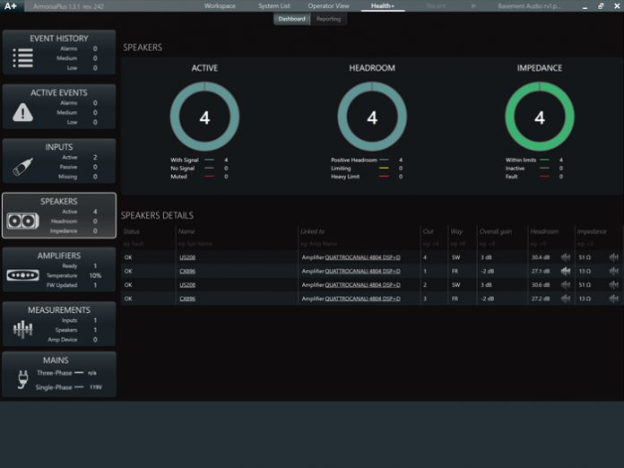The image size is (624, 468).
Task: Click the Active speakers donut chart
Action: click(x=204, y=117)
